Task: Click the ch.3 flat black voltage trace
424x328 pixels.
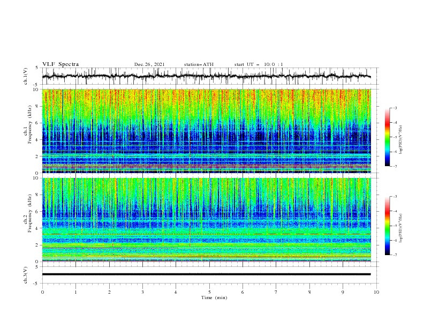Action: click(206, 274)
